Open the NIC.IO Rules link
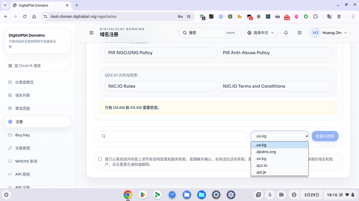Viewport: 359px width, 201px height. point(161,86)
